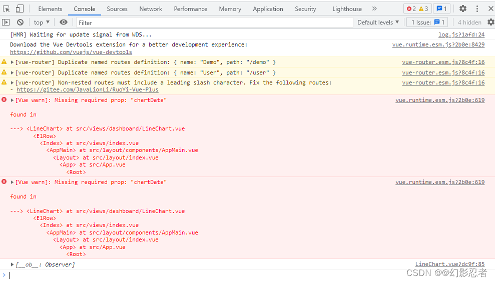
Task: Expand the Non-nested routes warning
Action: point(12,82)
